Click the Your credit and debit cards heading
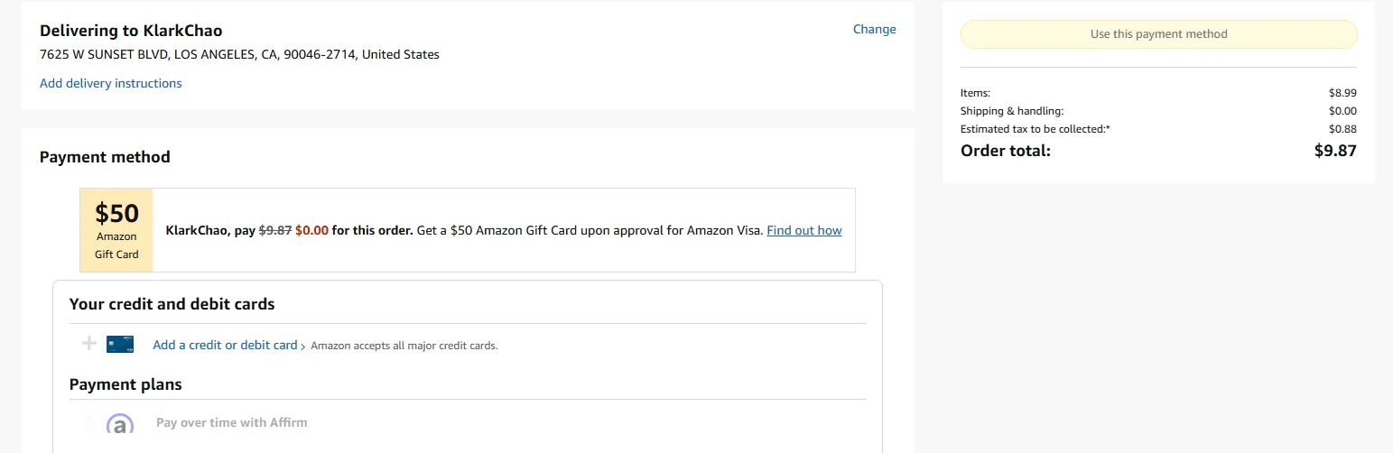The height and width of the screenshot is (453, 1393). point(172,304)
